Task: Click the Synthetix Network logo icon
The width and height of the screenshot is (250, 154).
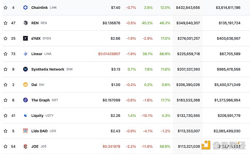Action: [25, 69]
